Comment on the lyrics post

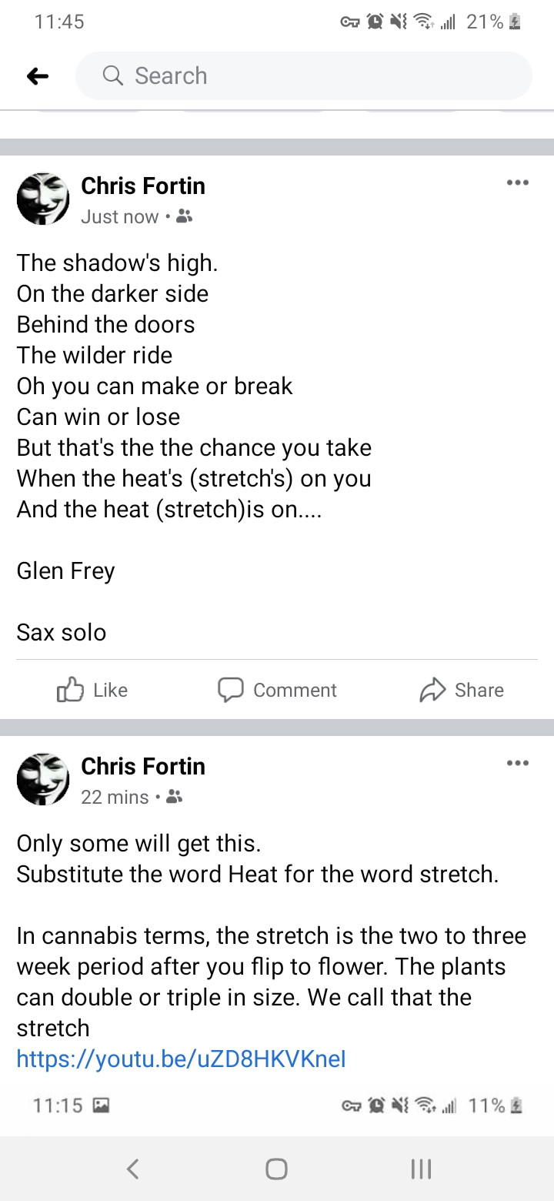[x=277, y=690]
